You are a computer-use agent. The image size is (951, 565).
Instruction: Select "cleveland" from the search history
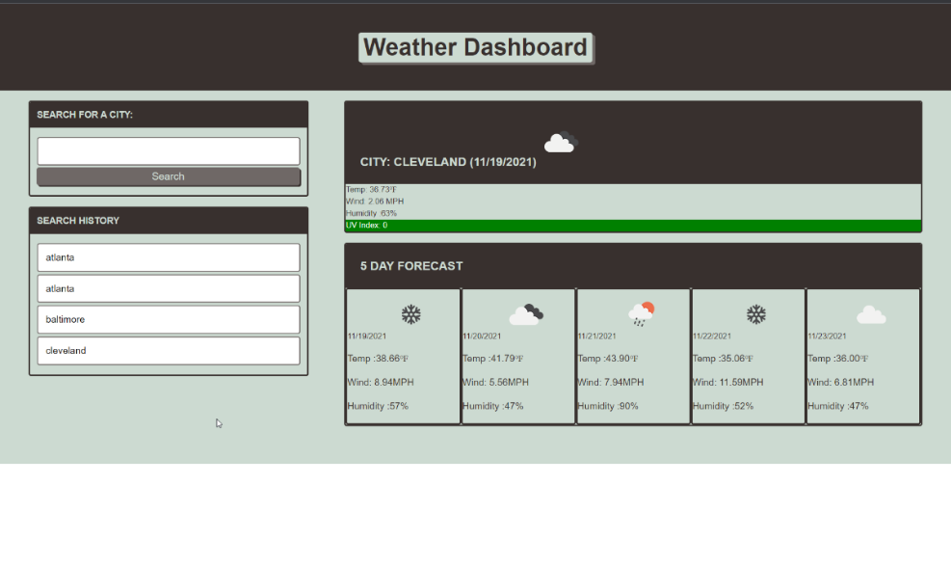(x=168, y=350)
